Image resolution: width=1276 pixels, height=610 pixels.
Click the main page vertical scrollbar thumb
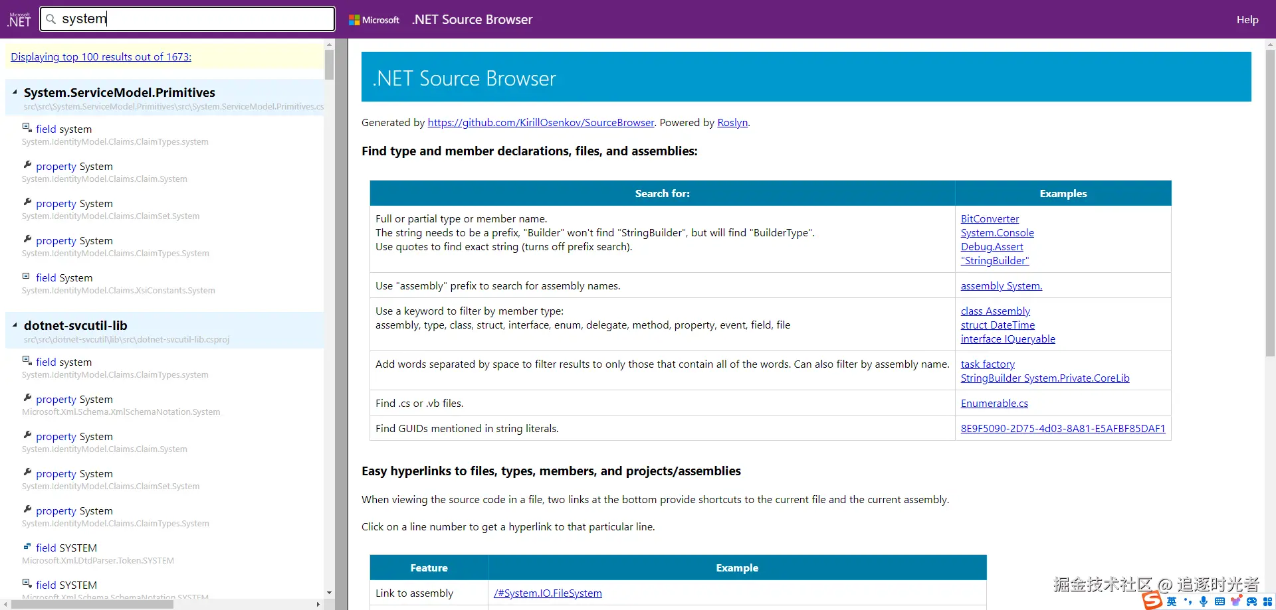click(x=1270, y=204)
